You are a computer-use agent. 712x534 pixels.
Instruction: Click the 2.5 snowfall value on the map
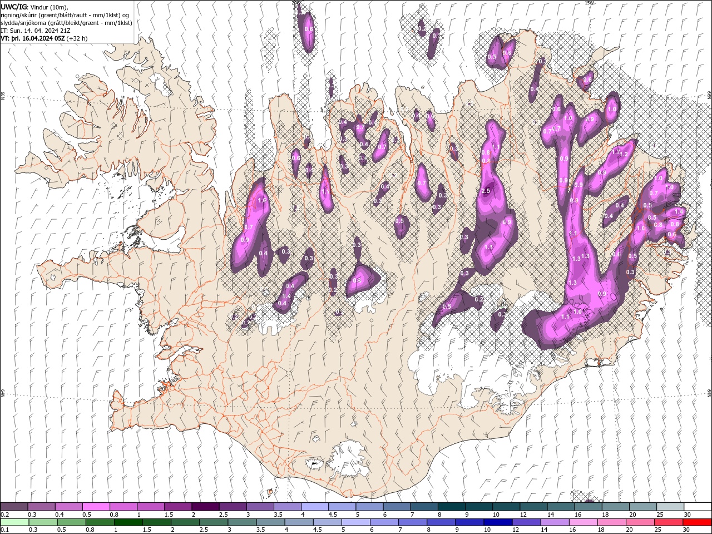[x=486, y=191]
